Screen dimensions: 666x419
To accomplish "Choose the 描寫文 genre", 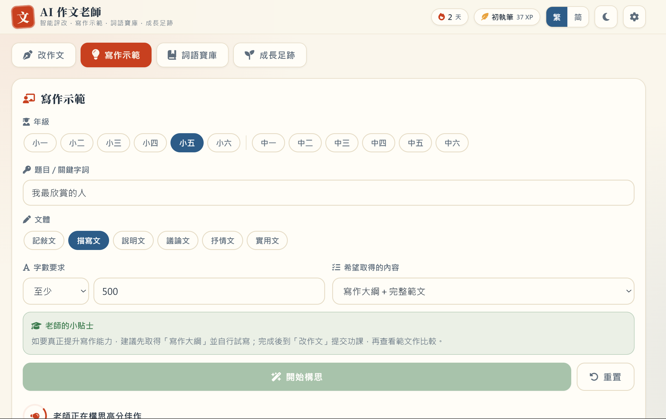I will pos(89,241).
